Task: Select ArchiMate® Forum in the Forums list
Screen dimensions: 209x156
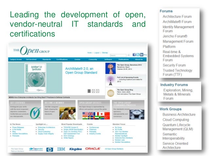Action: coord(177,22)
